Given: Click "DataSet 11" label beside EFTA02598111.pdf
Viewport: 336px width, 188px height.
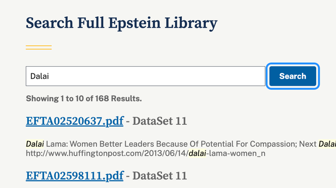Looking at the screenshot, I should coord(160,175).
